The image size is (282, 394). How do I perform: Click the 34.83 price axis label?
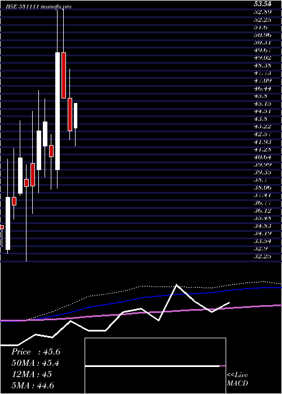point(263,226)
